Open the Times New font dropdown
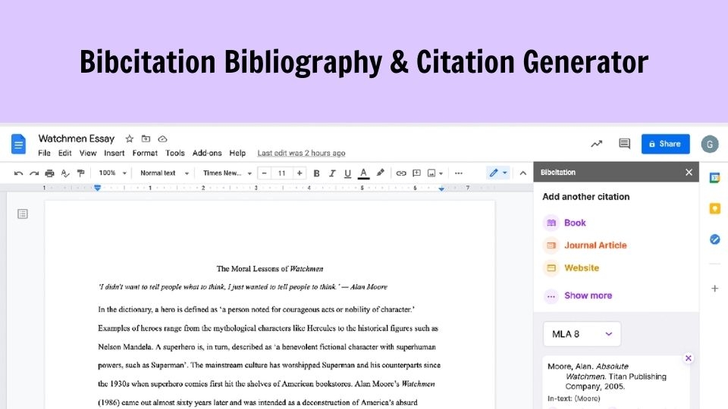Screen dimensions: 728x409 coord(227,173)
